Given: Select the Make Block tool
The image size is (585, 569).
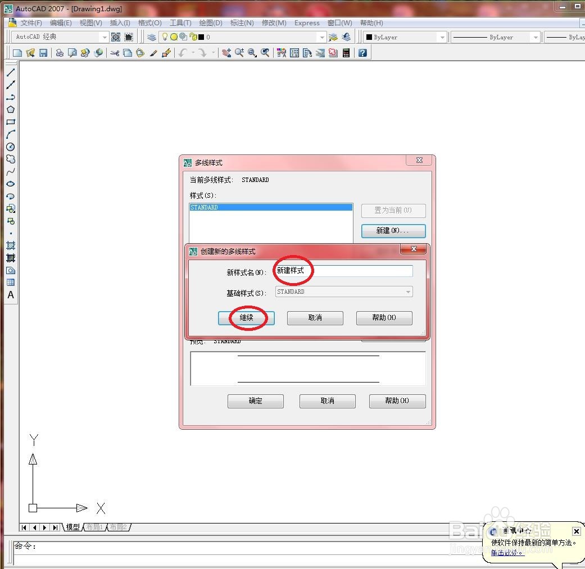Looking at the screenshot, I should pos(11,221).
